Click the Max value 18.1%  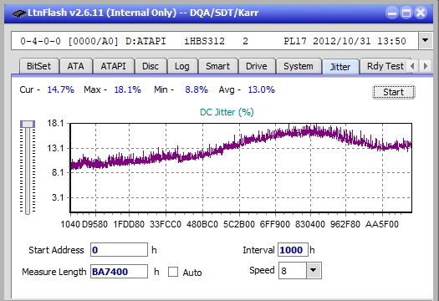click(x=127, y=89)
